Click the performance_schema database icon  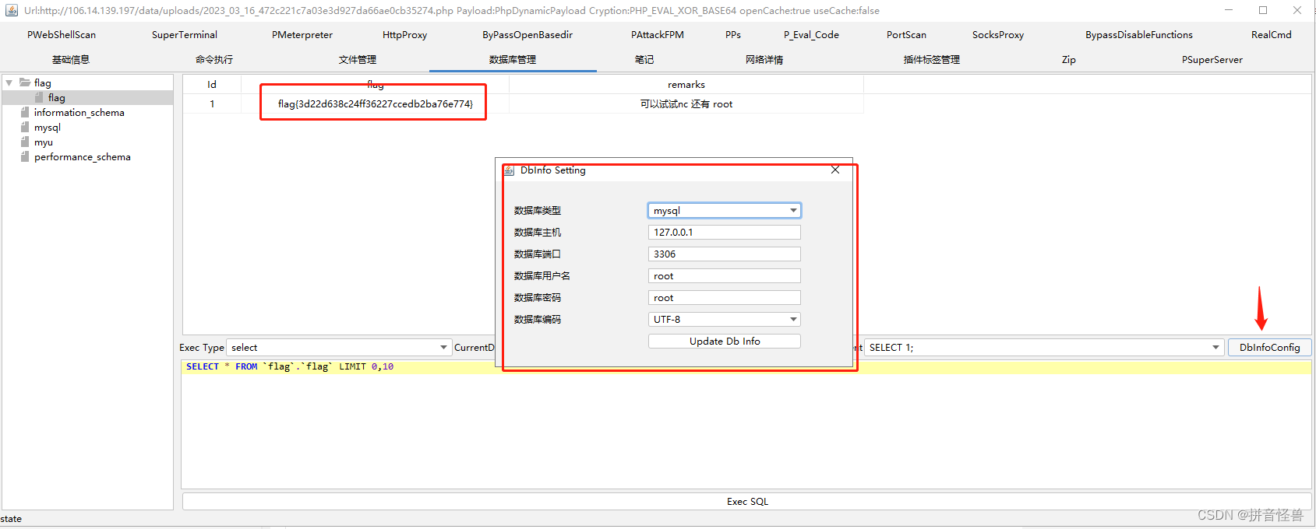pos(25,157)
